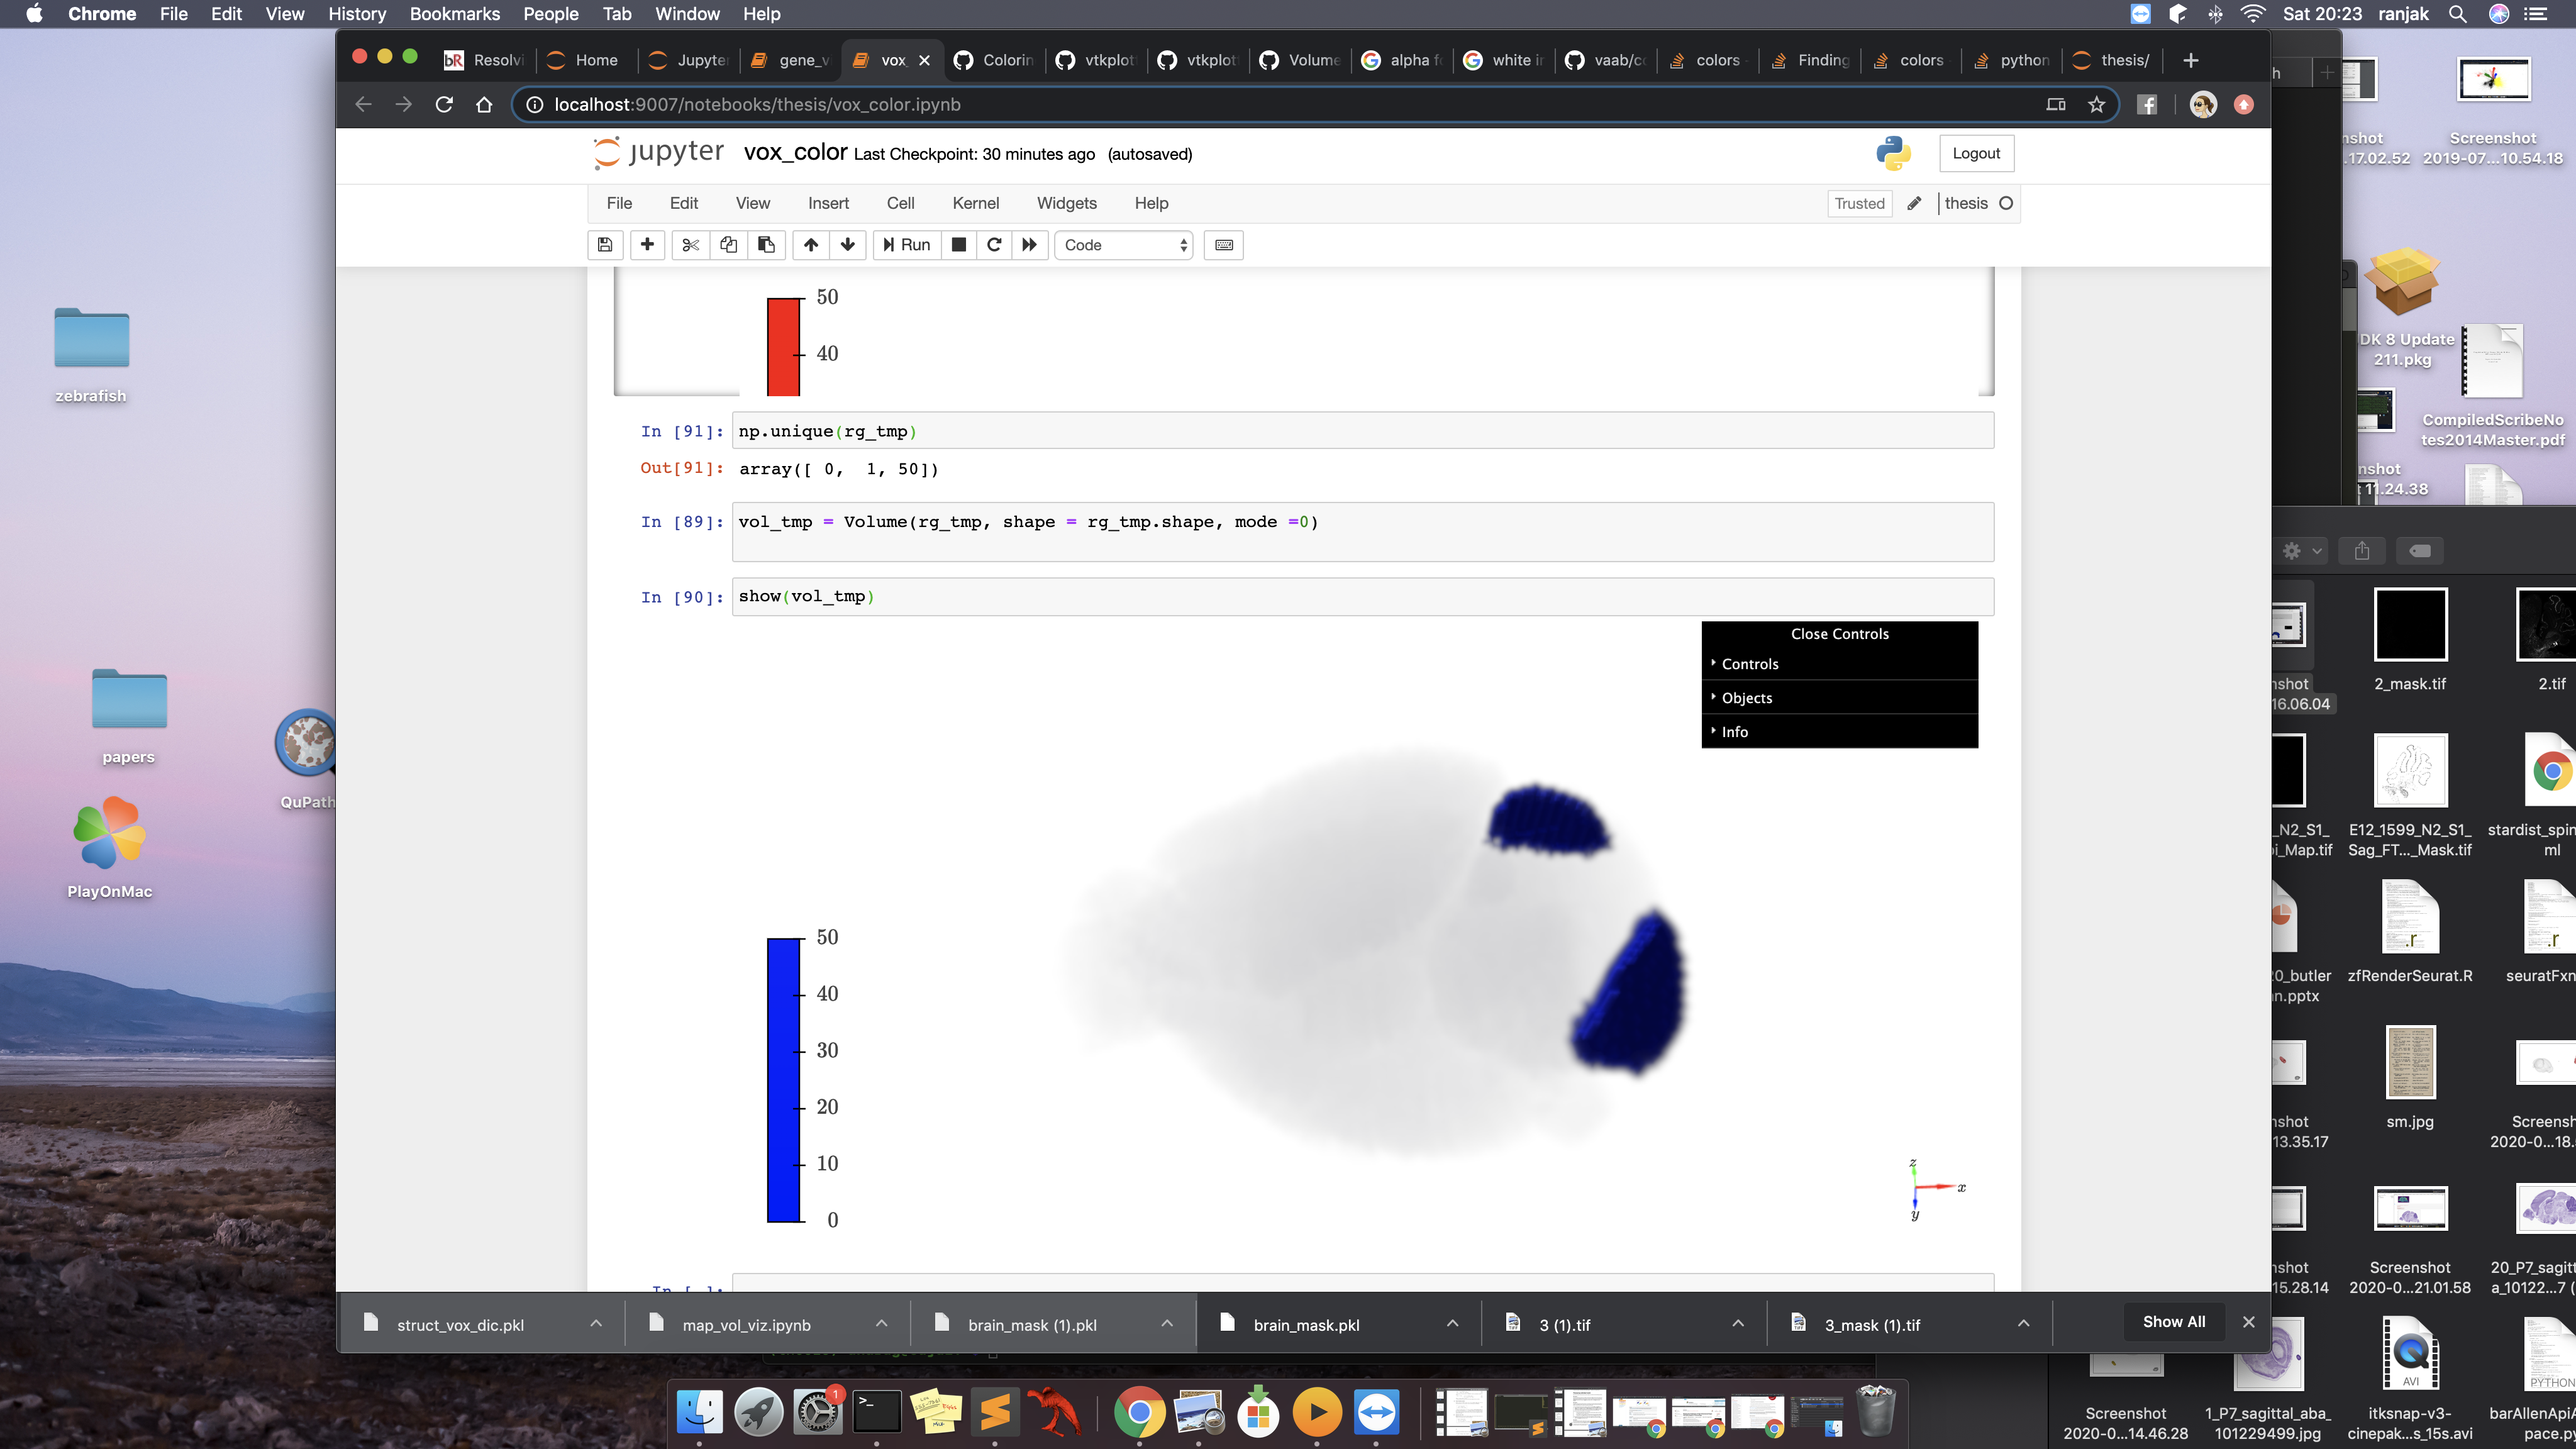Cut the selected cells with the scissors icon
Screen dimensions: 2576x1449
click(x=690, y=245)
